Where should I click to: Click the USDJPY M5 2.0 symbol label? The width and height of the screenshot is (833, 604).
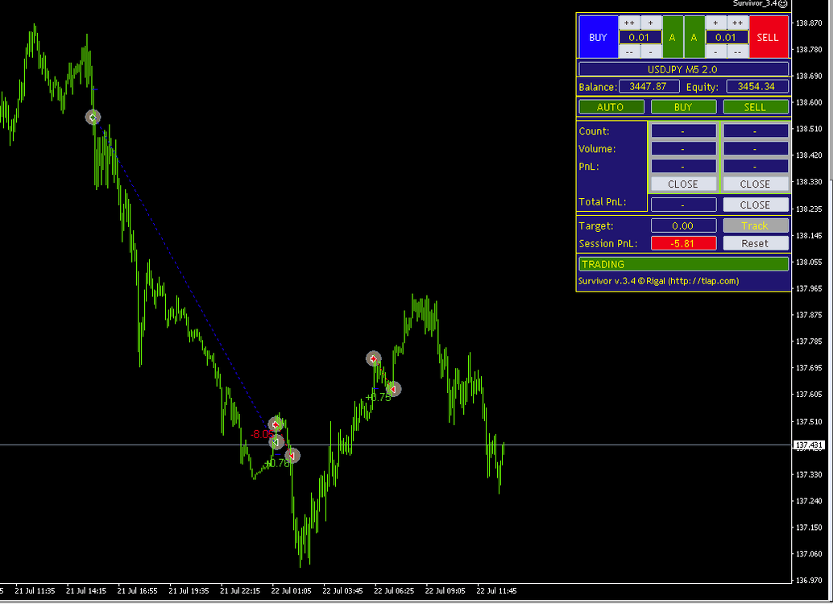[x=683, y=69]
